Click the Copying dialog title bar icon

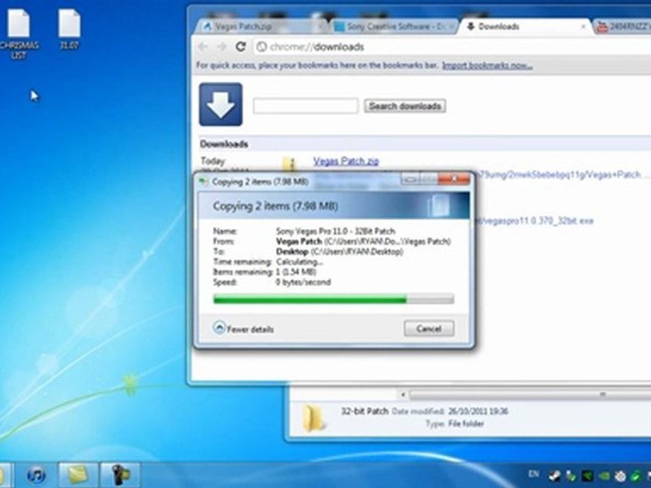(203, 182)
